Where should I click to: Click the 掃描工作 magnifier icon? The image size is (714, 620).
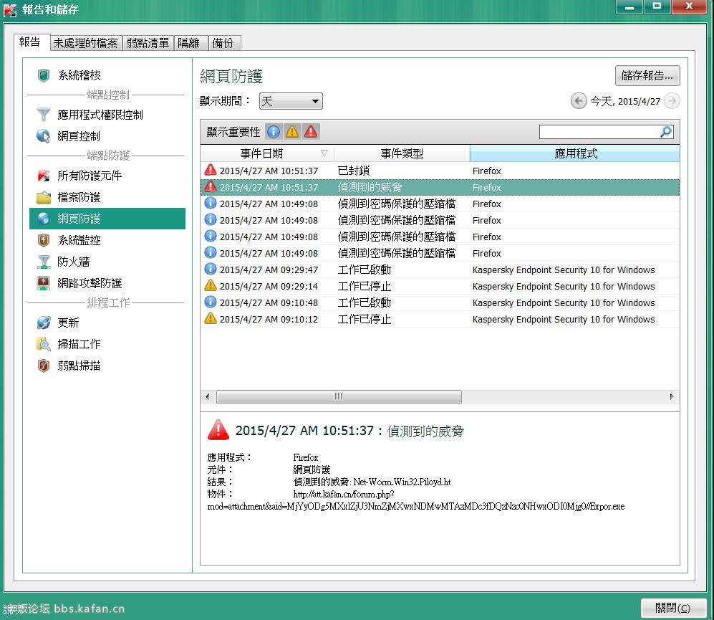click(x=44, y=344)
